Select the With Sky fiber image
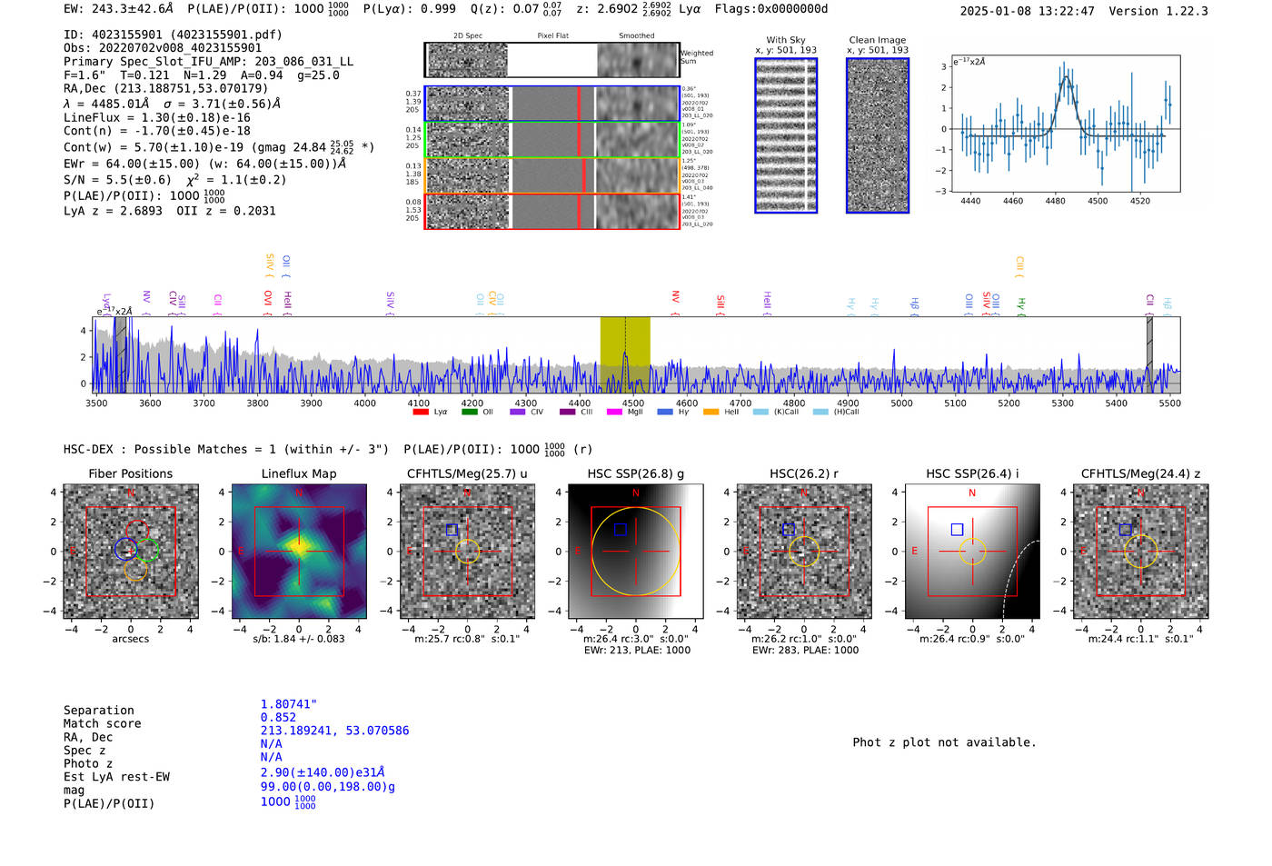 pyautogui.click(x=786, y=135)
